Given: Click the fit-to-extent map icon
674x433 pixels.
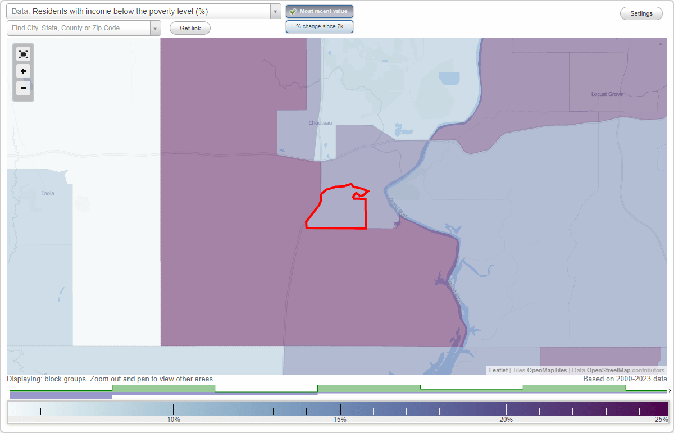Looking at the screenshot, I should click(23, 54).
